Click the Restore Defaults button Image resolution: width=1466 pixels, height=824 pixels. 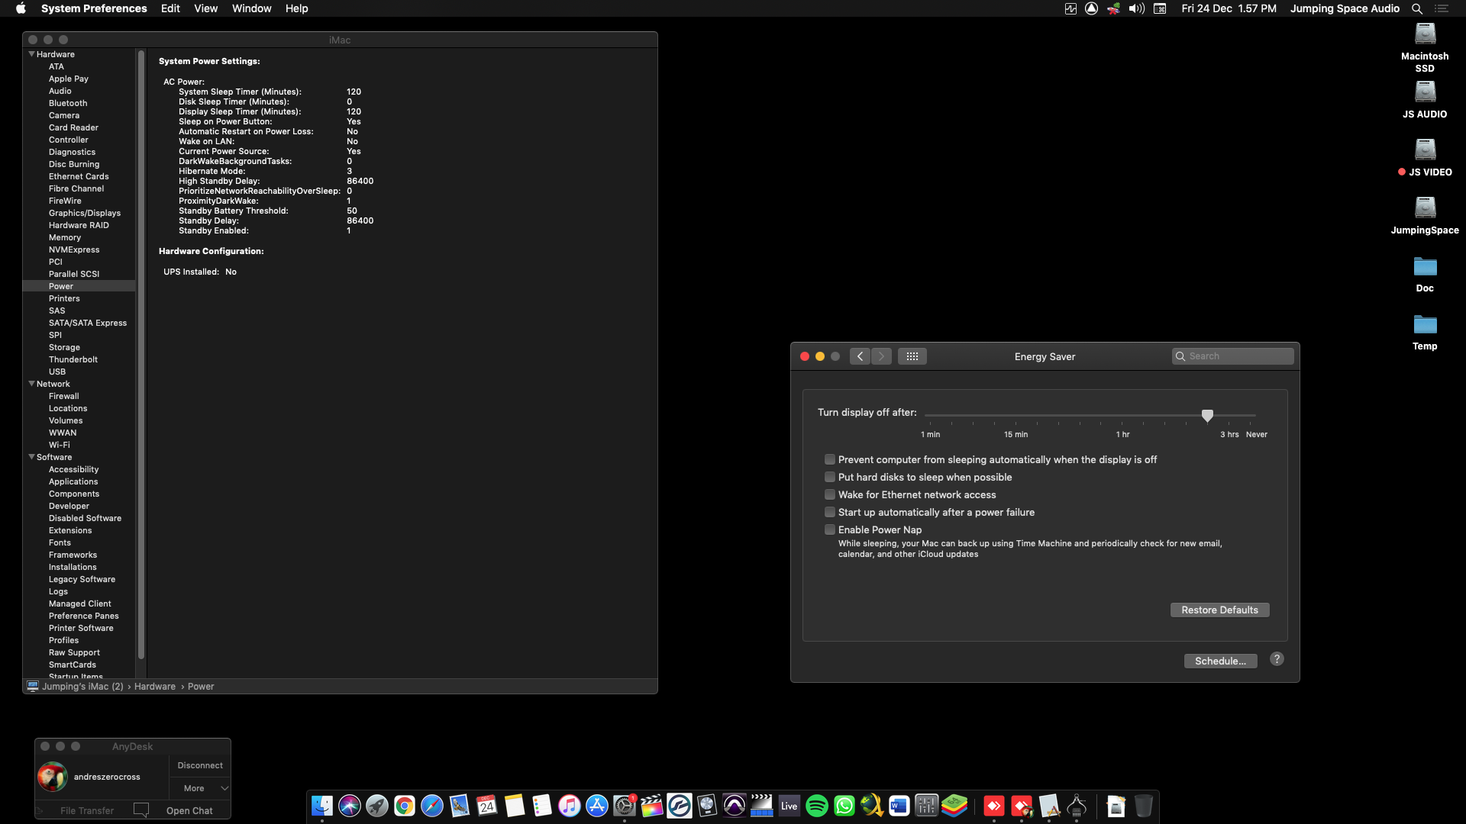1219,610
